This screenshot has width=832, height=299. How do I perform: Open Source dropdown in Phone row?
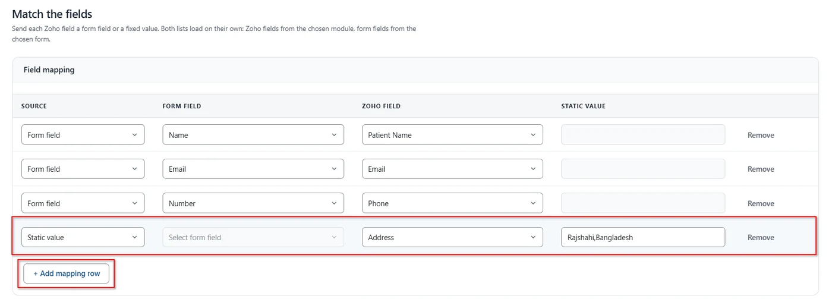(83, 203)
